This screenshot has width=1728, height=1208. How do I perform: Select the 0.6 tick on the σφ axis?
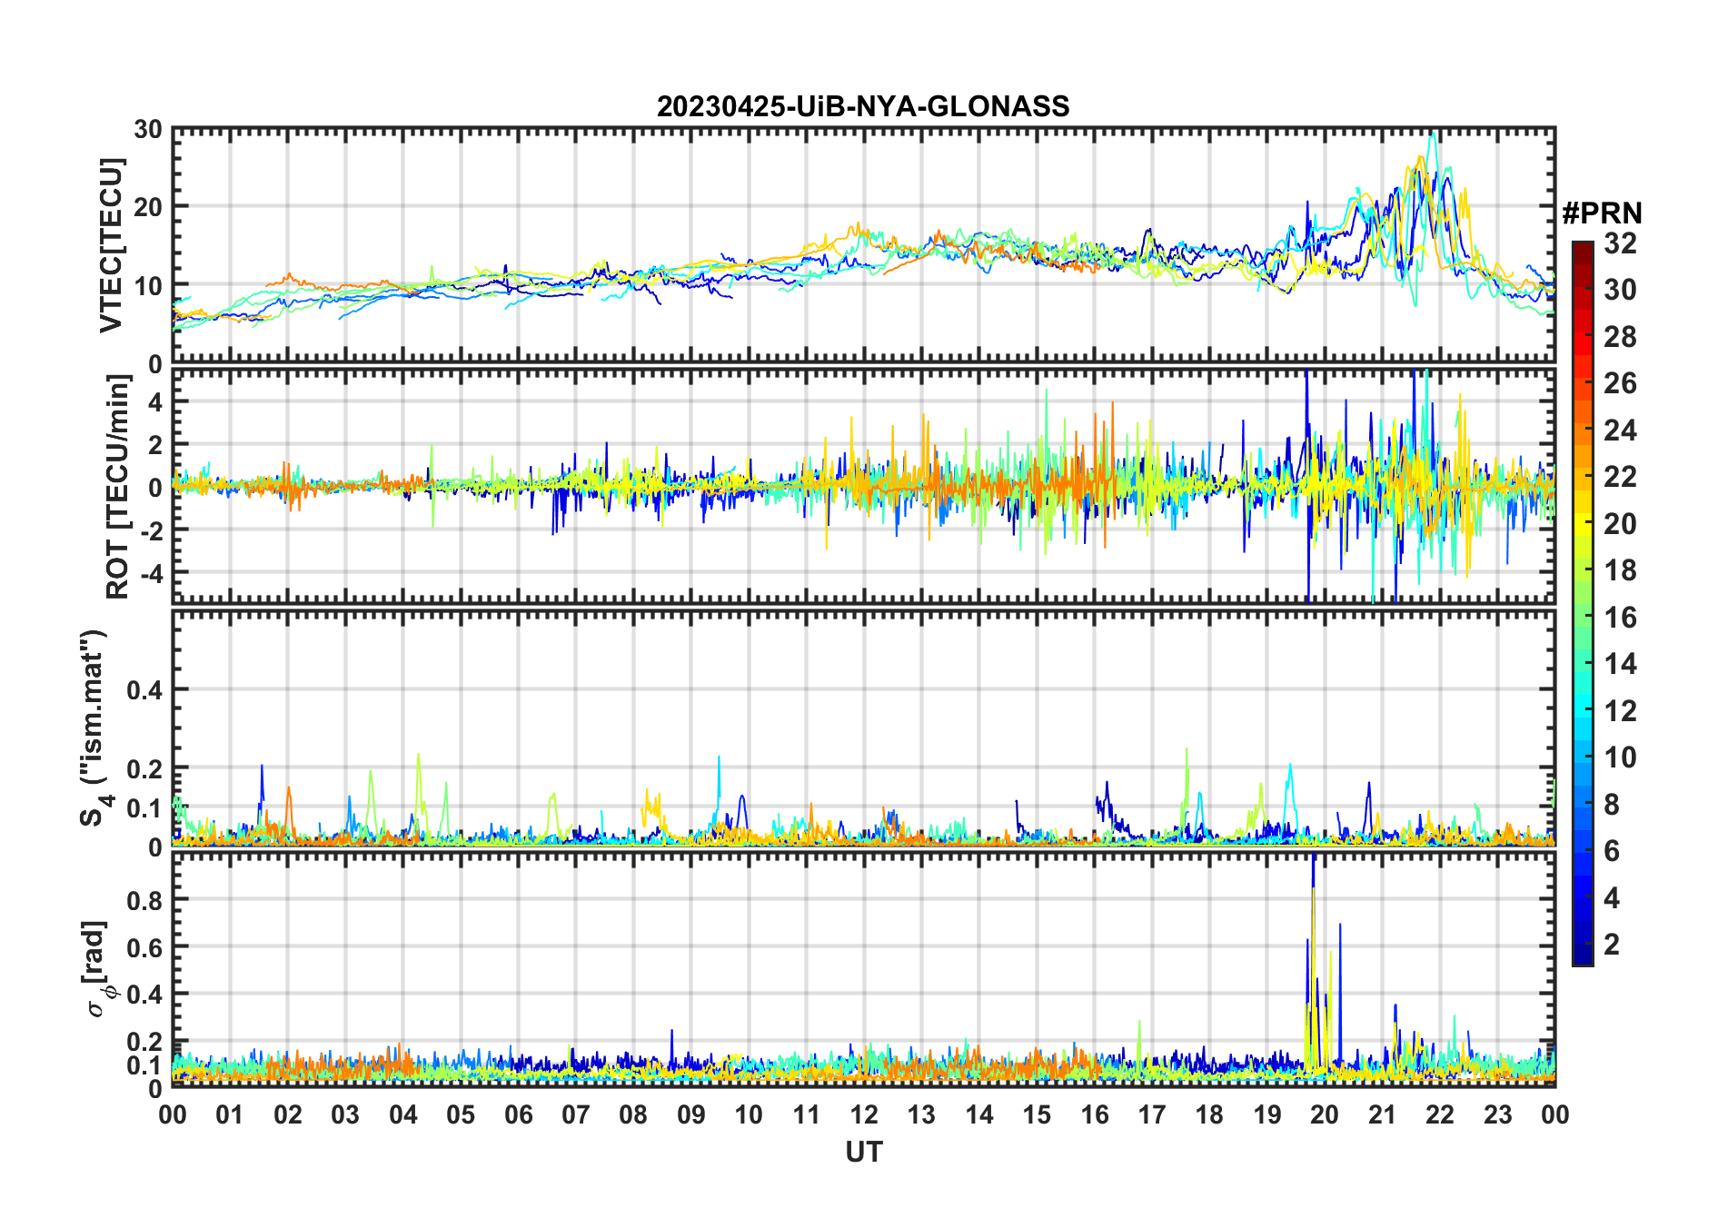(145, 947)
